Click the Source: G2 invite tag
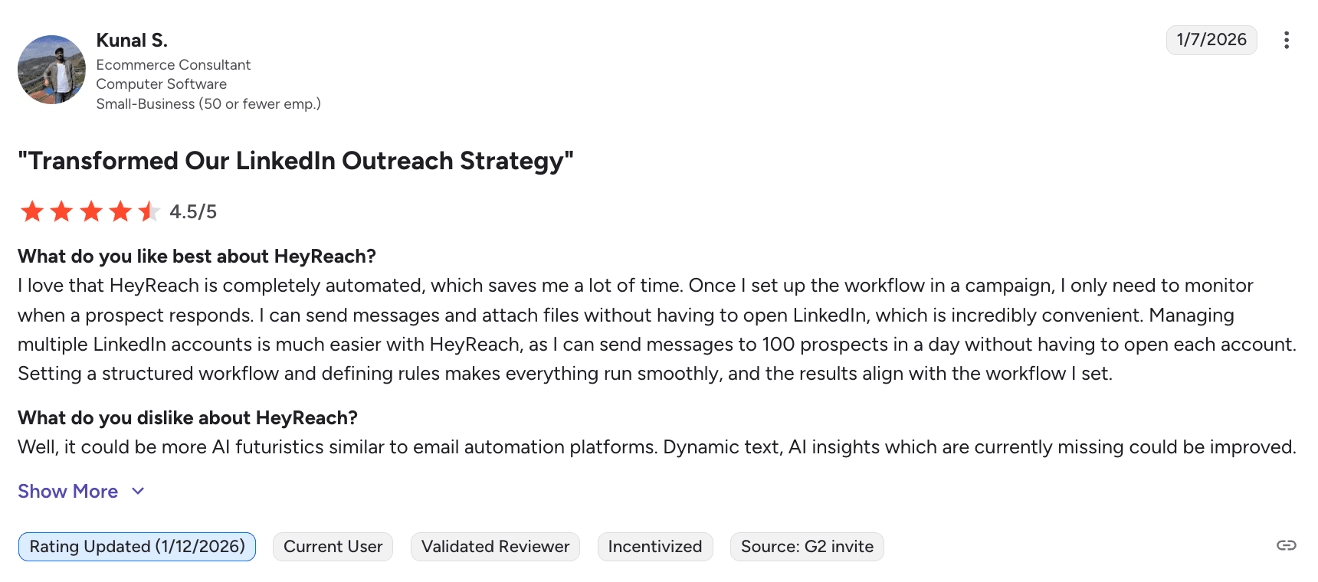Screen dimensions: 1318x582 [x=806, y=547]
